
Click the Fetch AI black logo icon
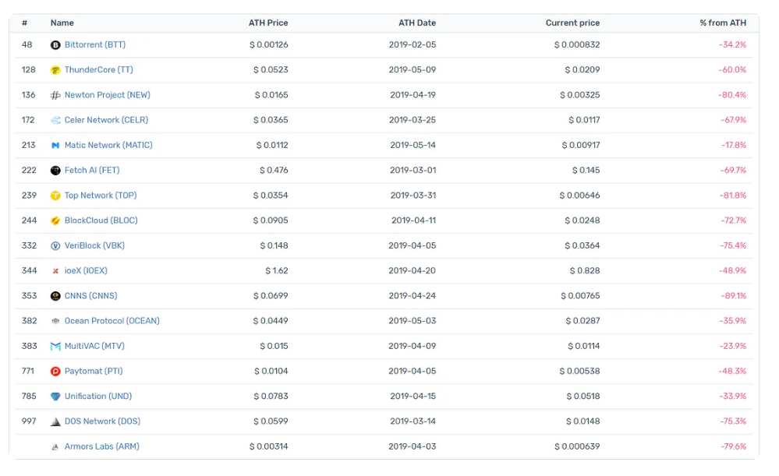tap(55, 171)
